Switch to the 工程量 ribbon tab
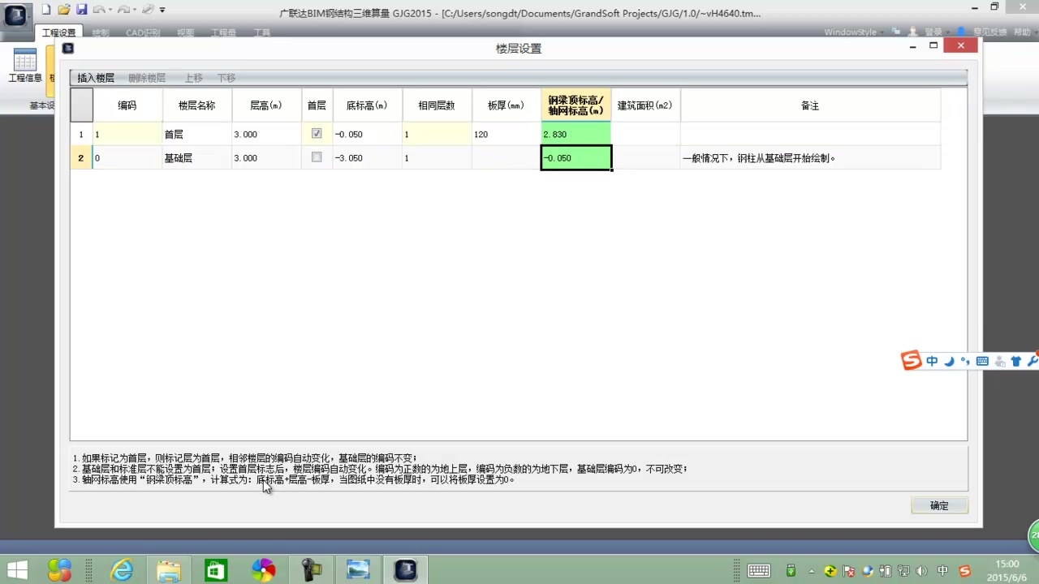Screen dimensions: 1039x584 click(x=223, y=33)
